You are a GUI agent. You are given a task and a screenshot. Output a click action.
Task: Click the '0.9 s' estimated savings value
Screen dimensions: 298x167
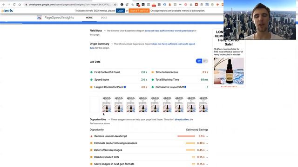tap(202, 136)
